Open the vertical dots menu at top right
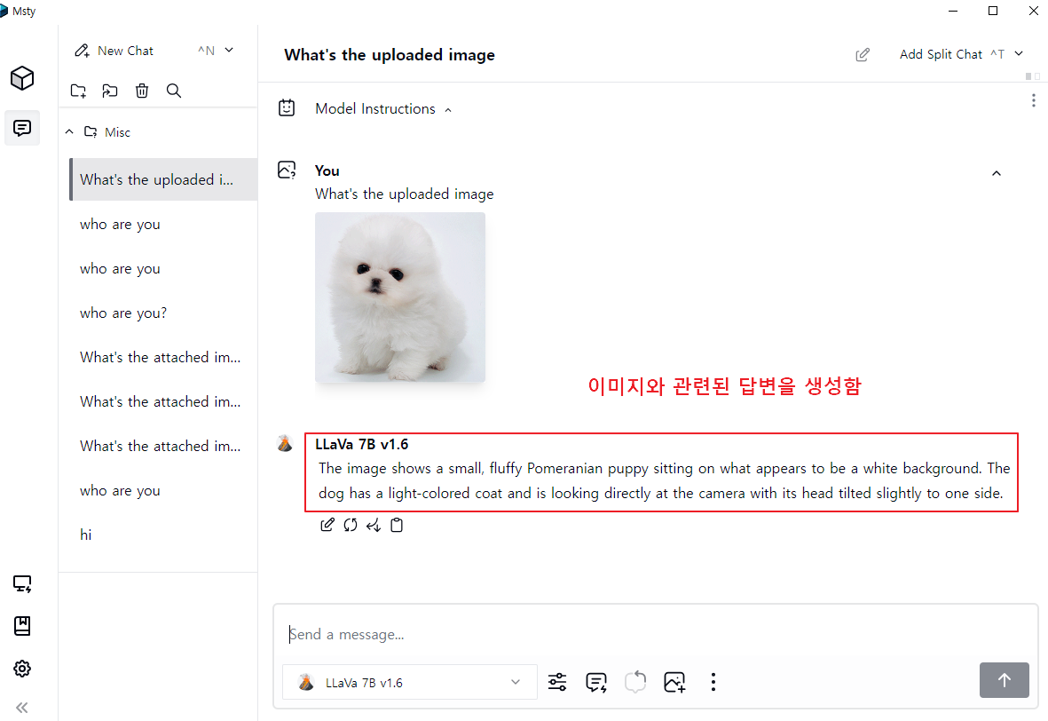 point(1033,100)
